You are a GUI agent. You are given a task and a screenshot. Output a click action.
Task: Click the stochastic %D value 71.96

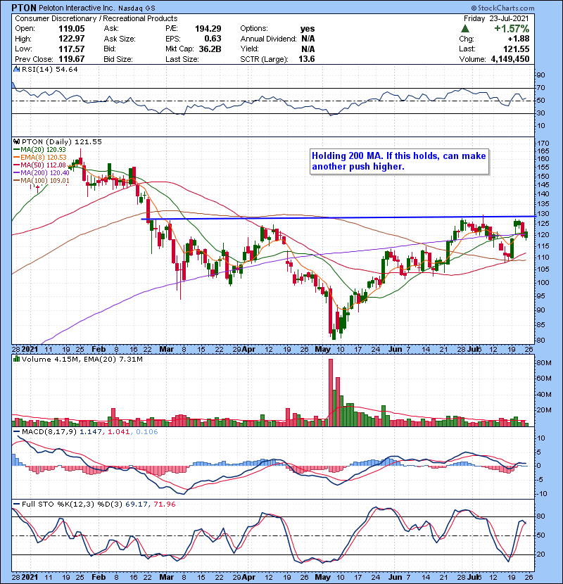pyautogui.click(x=164, y=504)
